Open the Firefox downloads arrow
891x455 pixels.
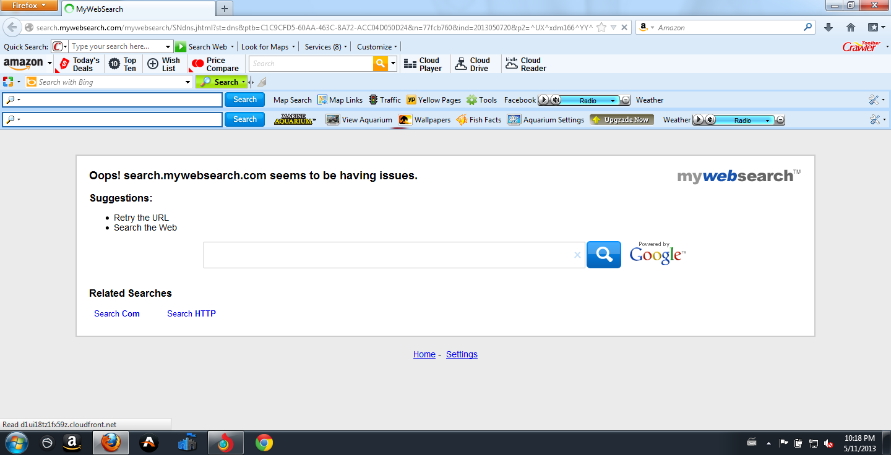coord(829,27)
